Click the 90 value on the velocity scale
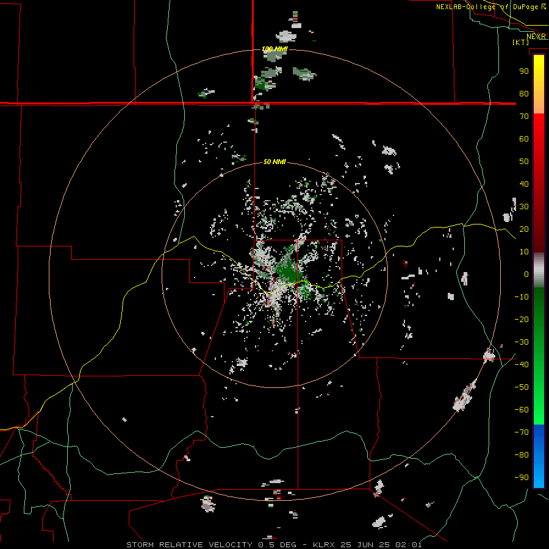Viewport: 549px width, 549px height. (524, 71)
